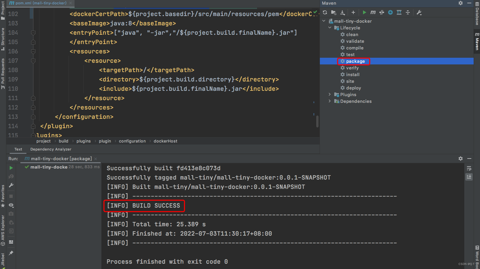Run Maven build with green play icon
Viewport: 480px width, 269px height.
click(x=364, y=12)
